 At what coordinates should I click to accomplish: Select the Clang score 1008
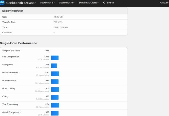click(47, 96)
